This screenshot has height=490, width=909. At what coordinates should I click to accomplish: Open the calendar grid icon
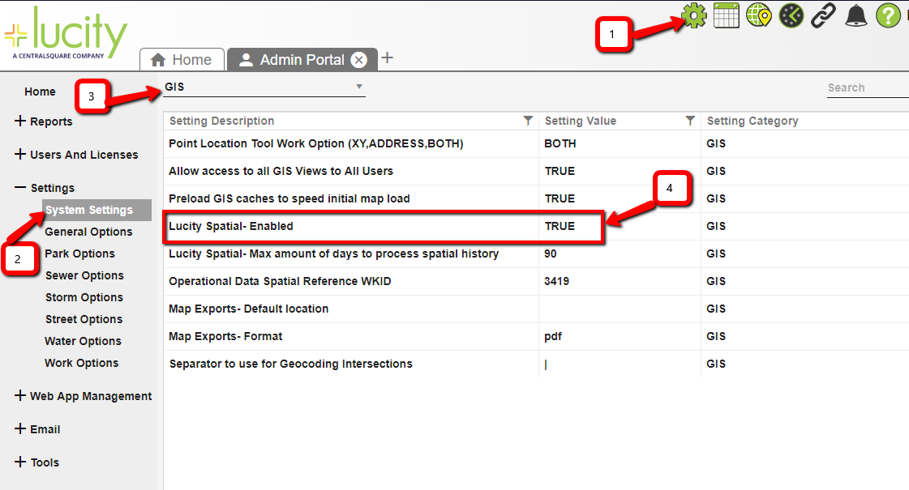[x=727, y=15]
